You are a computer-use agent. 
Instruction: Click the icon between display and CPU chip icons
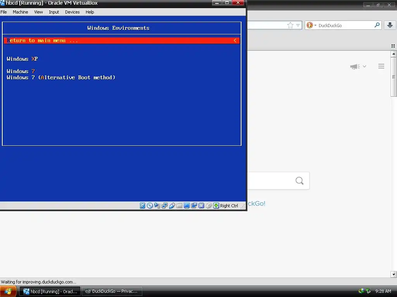[x=194, y=206]
